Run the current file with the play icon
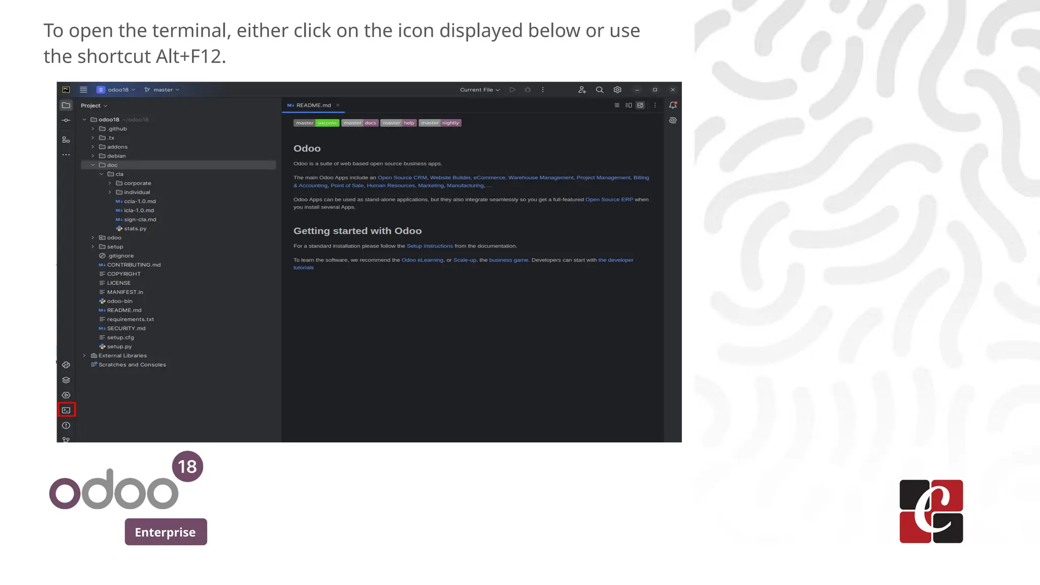 tap(512, 89)
